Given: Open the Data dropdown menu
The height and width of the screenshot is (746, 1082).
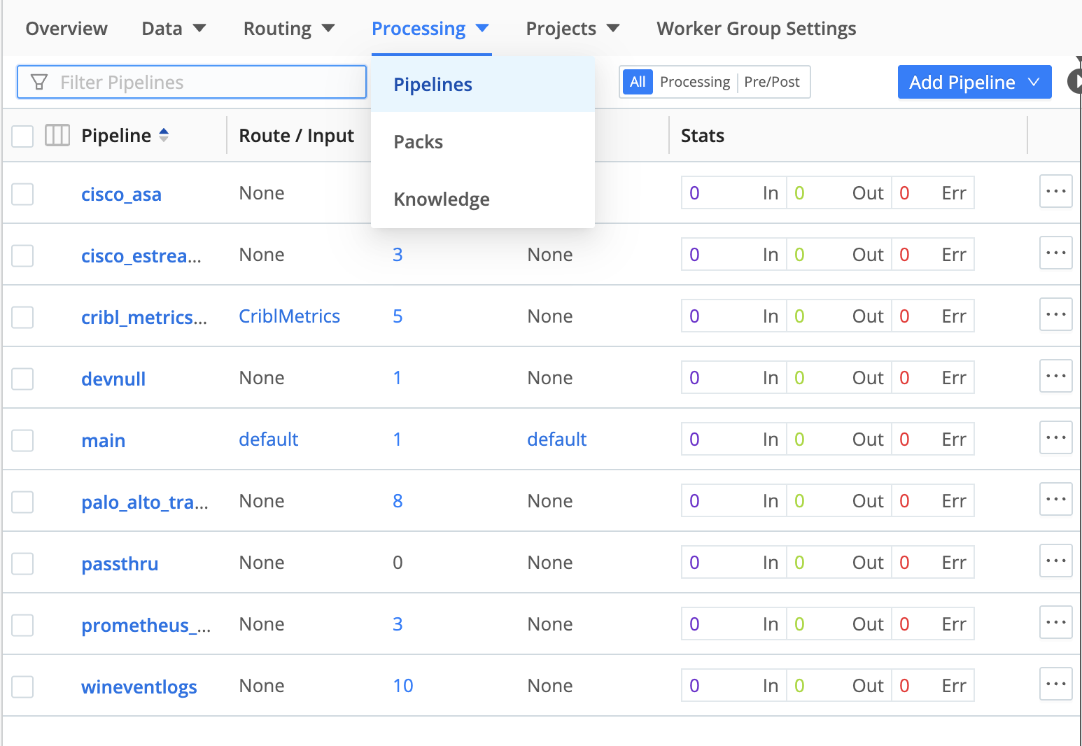Looking at the screenshot, I should 173,28.
